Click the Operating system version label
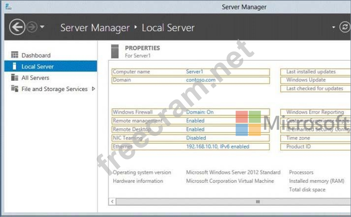 click(x=142, y=172)
